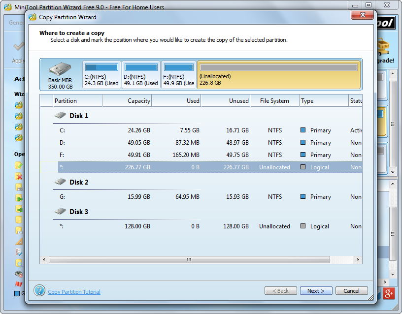Click the magnifier Explore Partition sidebar icon

click(x=18, y=263)
